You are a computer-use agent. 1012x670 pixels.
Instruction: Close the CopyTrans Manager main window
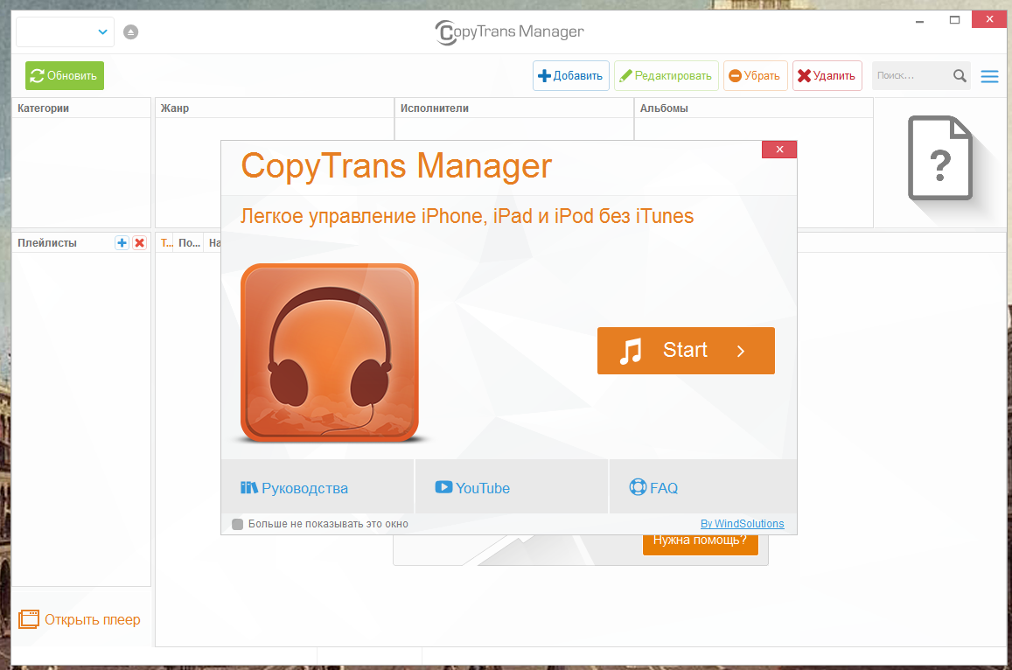(x=989, y=19)
